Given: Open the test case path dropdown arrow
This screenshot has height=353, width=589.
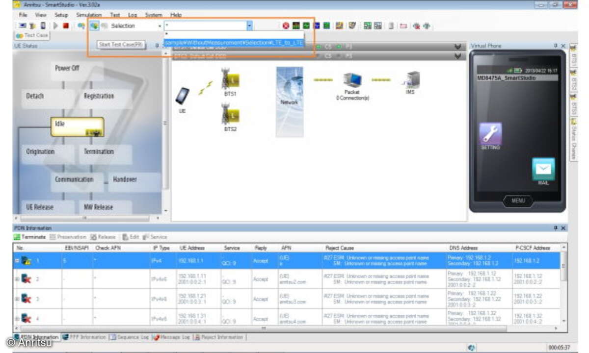Looking at the screenshot, I should tap(249, 26).
